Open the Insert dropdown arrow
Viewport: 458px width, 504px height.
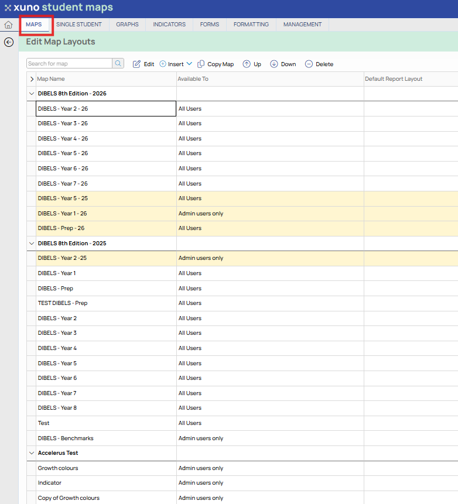[189, 64]
